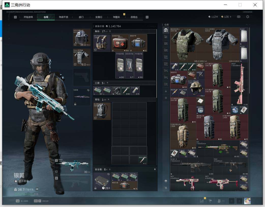Click the question mark next to 背包

(x=108, y=100)
